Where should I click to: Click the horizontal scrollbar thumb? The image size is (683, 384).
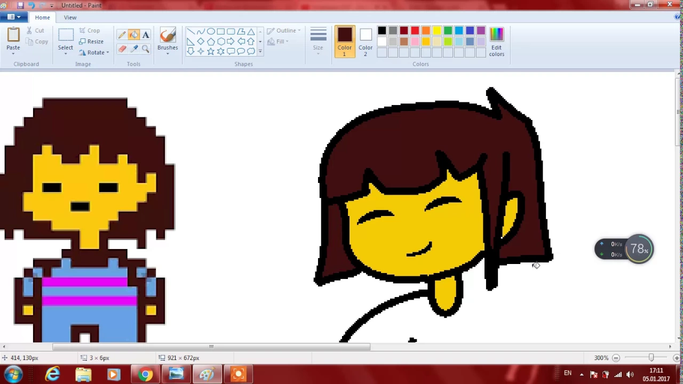tap(211, 347)
